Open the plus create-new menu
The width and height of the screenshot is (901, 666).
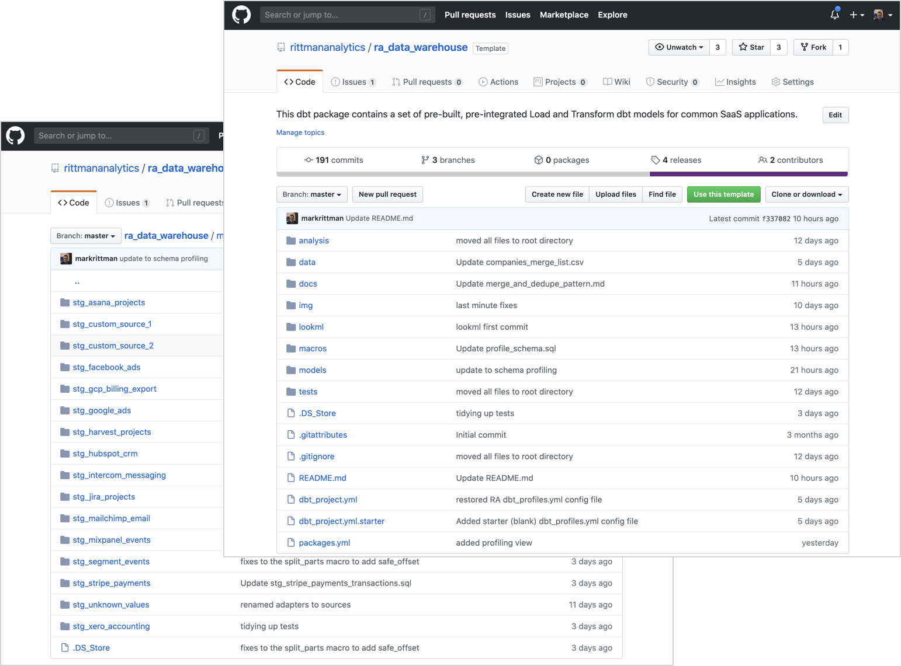pos(857,15)
